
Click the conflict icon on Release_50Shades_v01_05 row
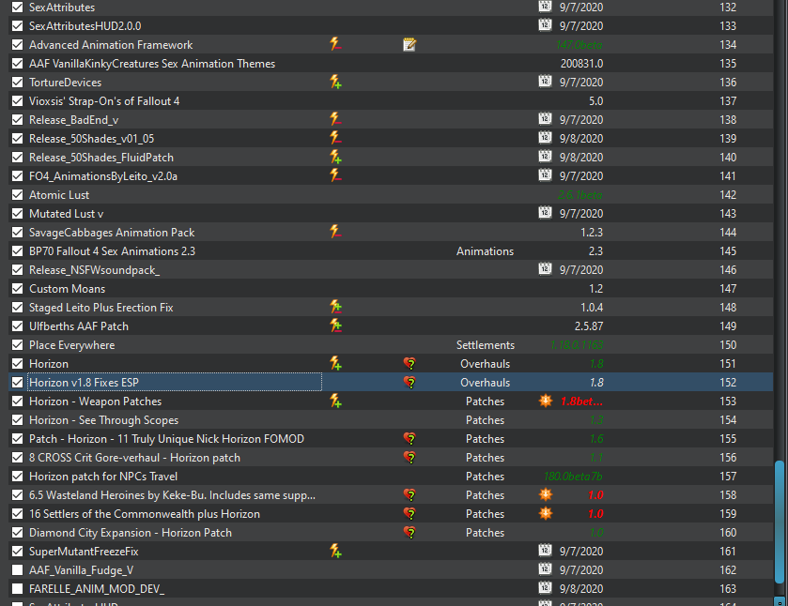click(335, 138)
